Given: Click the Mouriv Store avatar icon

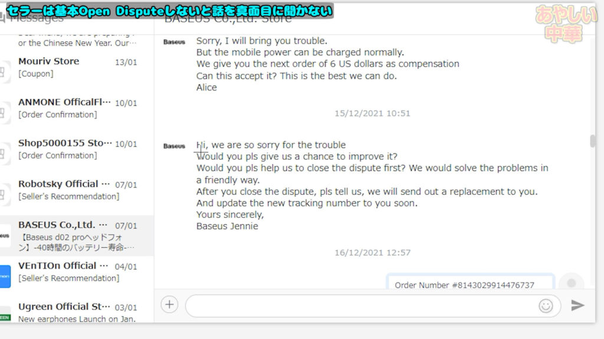Looking at the screenshot, I should (4, 71).
